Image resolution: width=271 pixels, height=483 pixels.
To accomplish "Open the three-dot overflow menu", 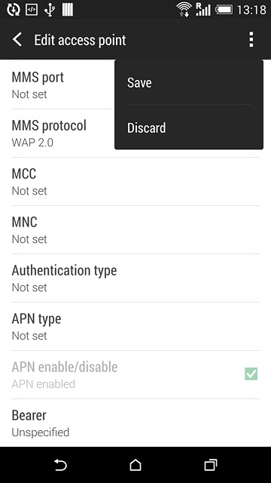I will click(x=251, y=39).
